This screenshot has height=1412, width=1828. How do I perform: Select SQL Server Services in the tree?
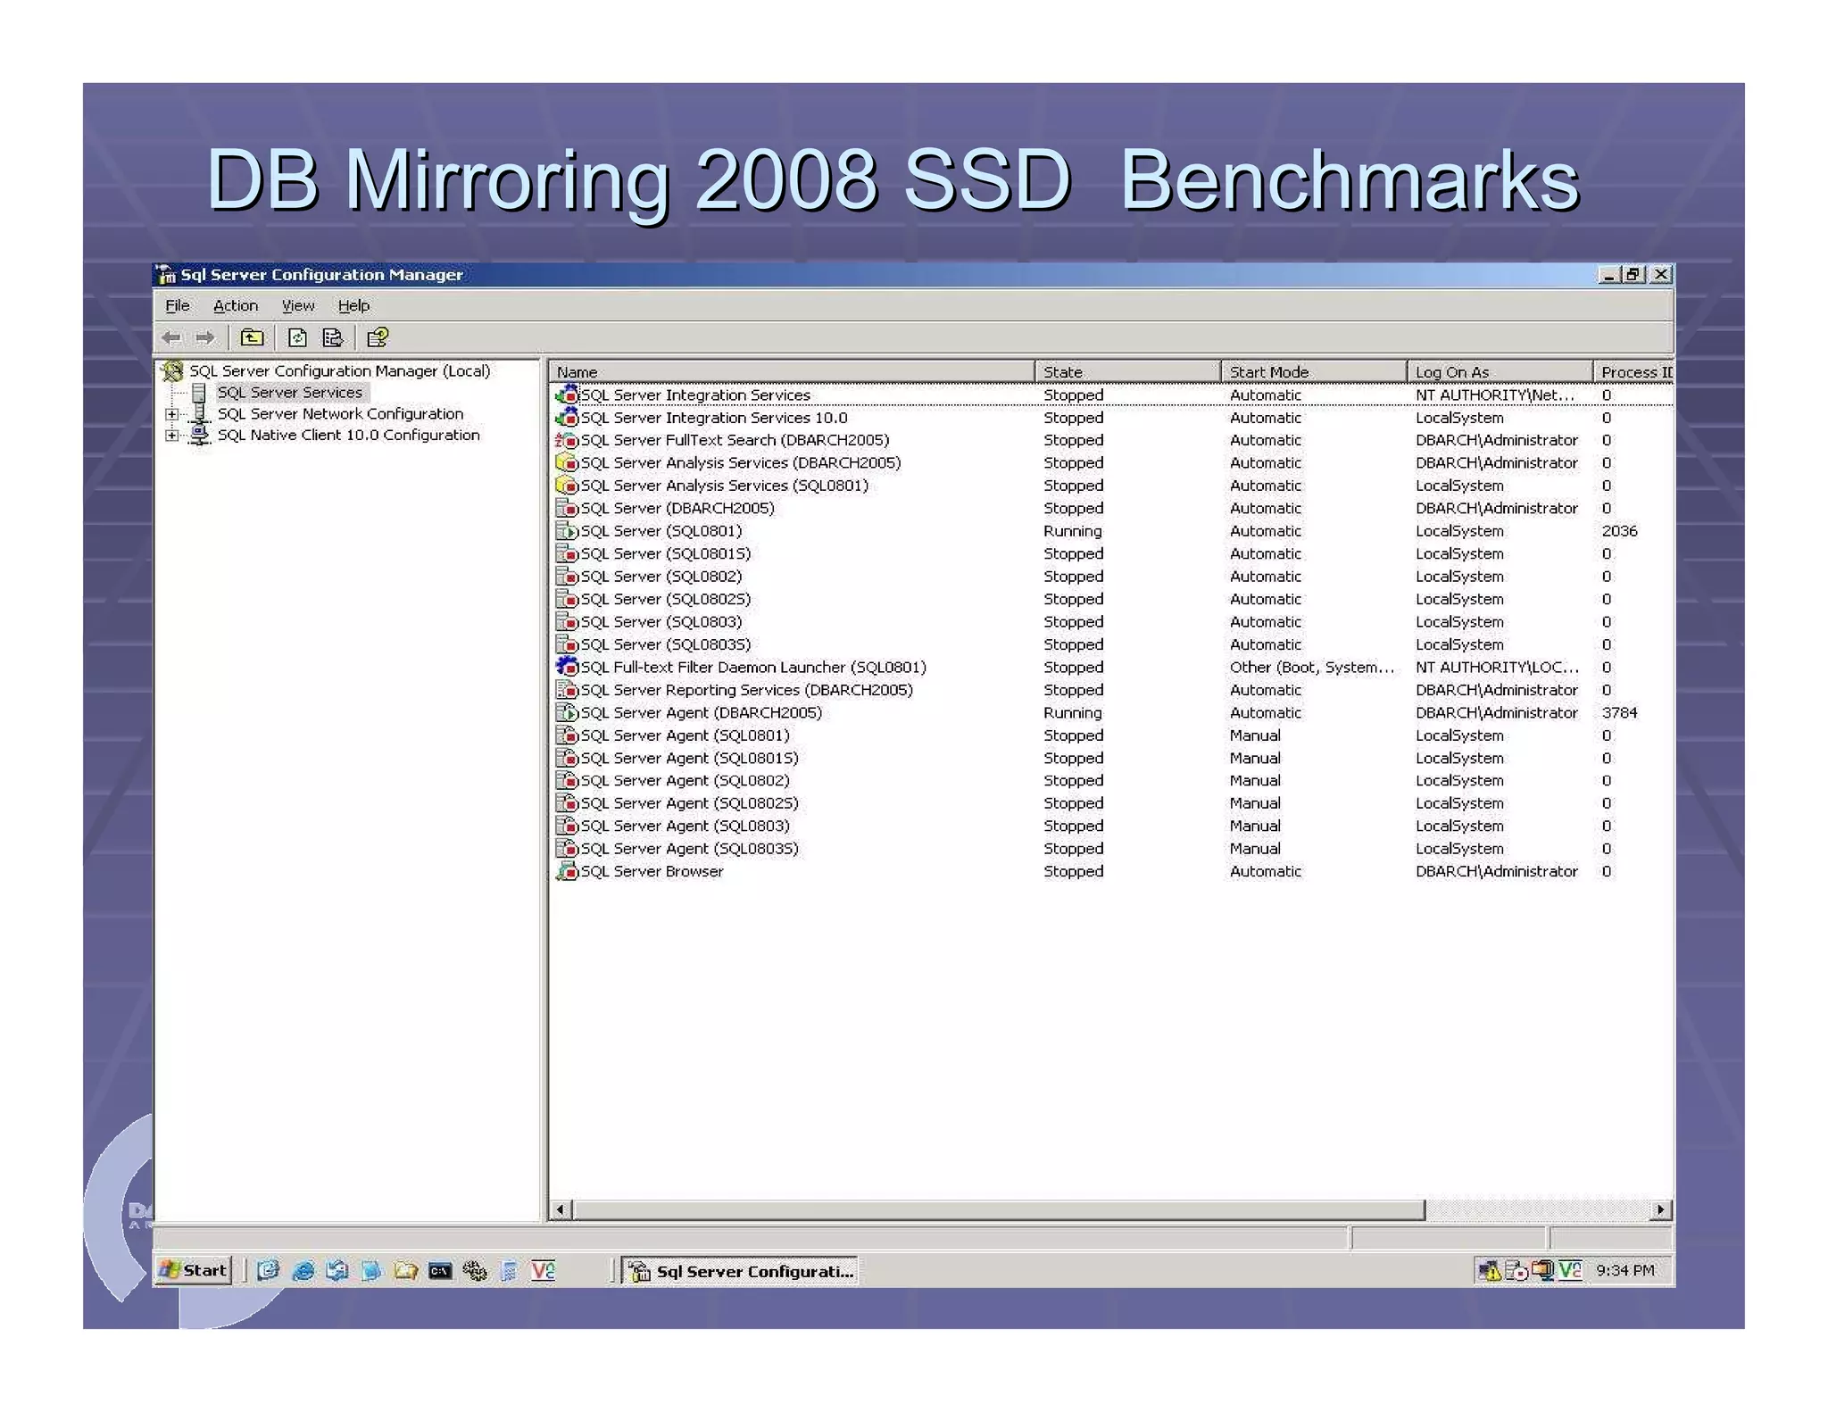point(290,392)
